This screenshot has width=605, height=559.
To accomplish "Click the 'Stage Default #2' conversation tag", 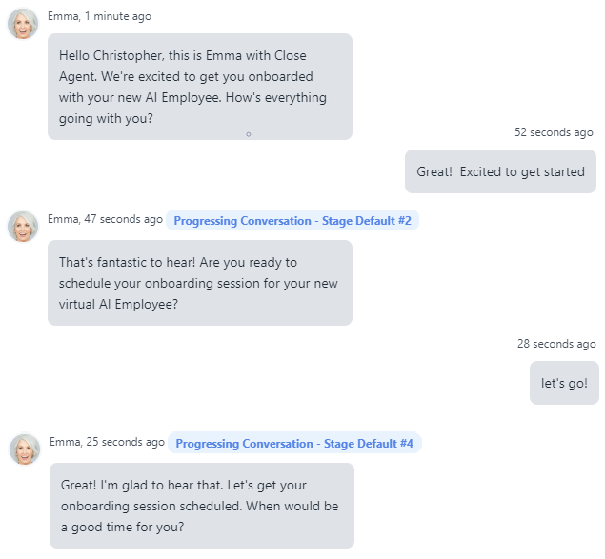I will pyautogui.click(x=292, y=221).
